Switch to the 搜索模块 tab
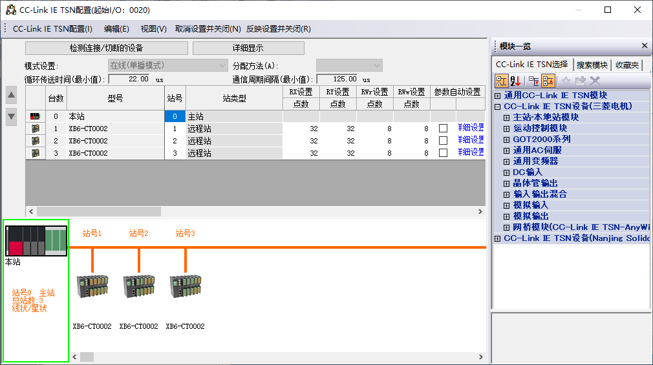 [592, 65]
